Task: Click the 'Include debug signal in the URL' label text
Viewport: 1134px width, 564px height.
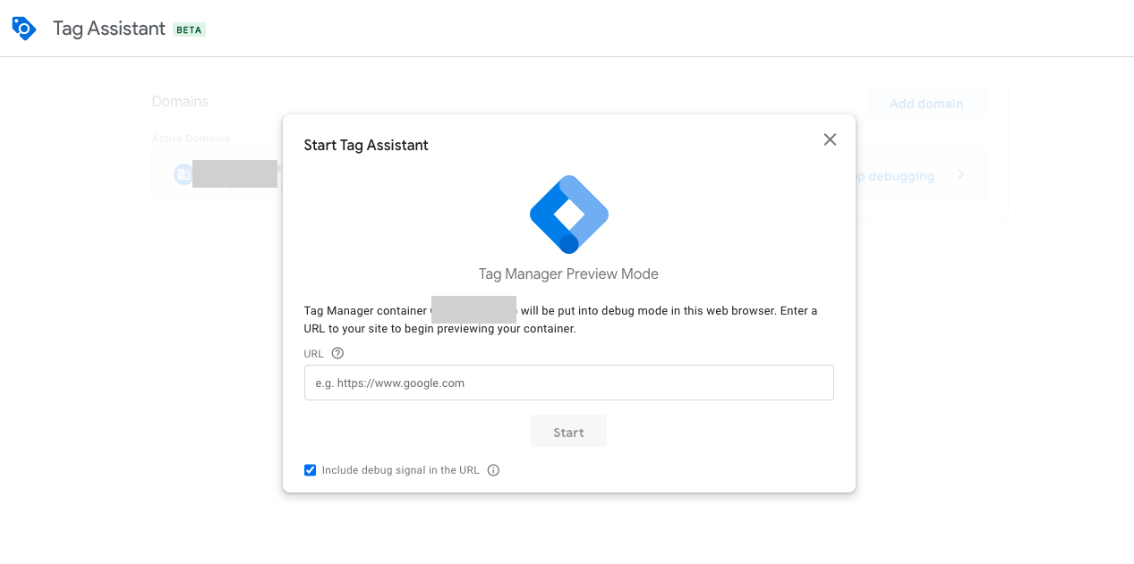Action: [400, 470]
